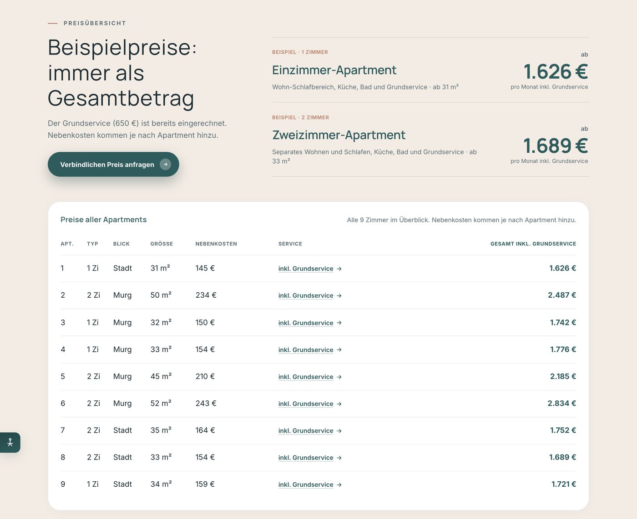Click the Preisübersicht section label

[x=95, y=23]
